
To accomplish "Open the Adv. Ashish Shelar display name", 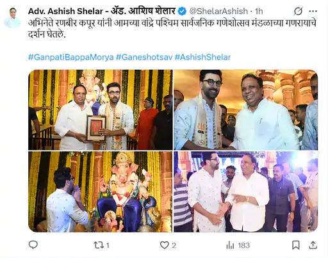I will click(102, 11).
